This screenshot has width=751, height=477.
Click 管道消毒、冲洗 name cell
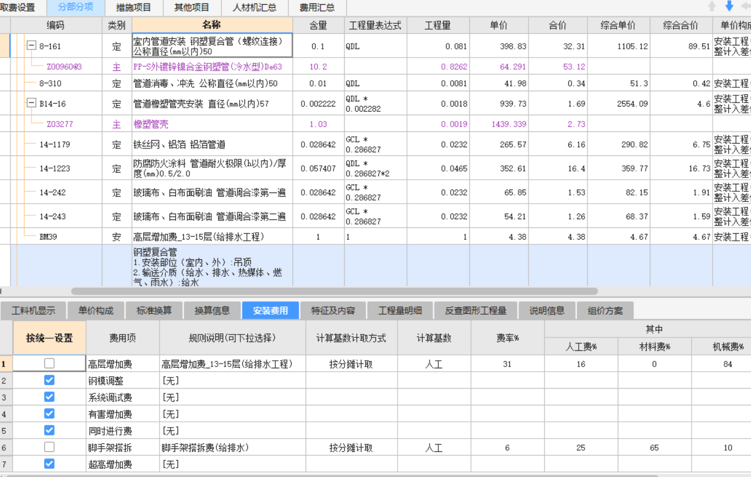212,83
